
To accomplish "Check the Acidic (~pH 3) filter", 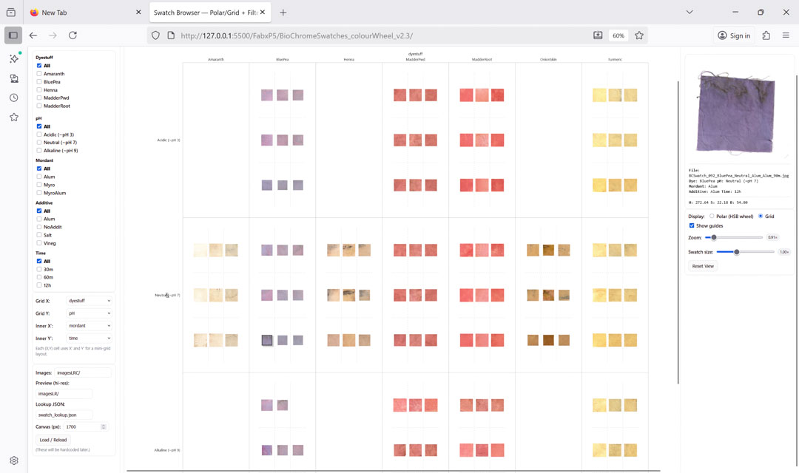I will (x=39, y=135).
